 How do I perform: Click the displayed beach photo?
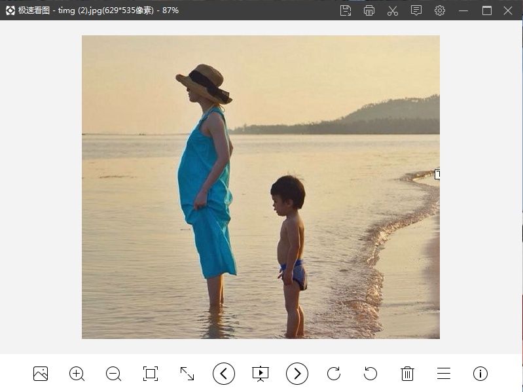pyautogui.click(x=261, y=187)
